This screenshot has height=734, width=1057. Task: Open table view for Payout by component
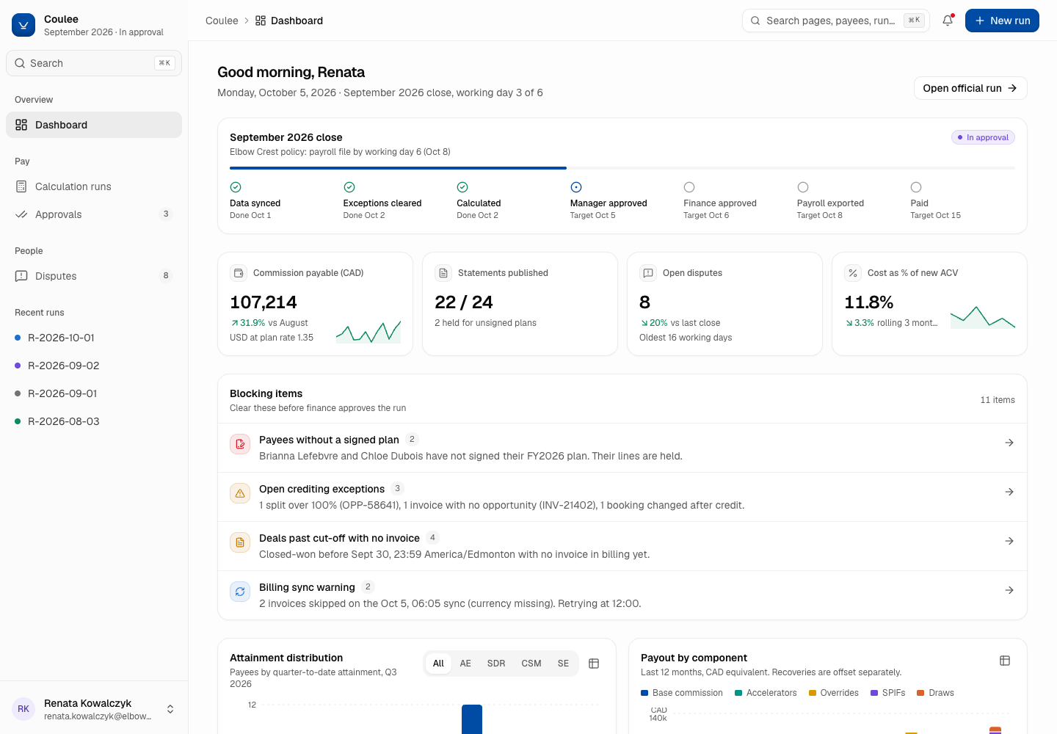pos(1005,661)
